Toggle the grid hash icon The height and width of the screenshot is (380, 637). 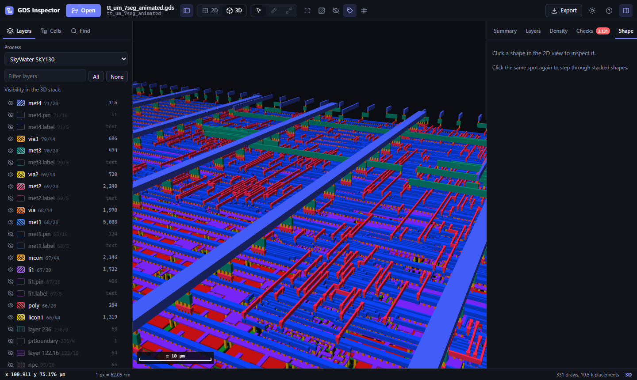[x=364, y=11]
